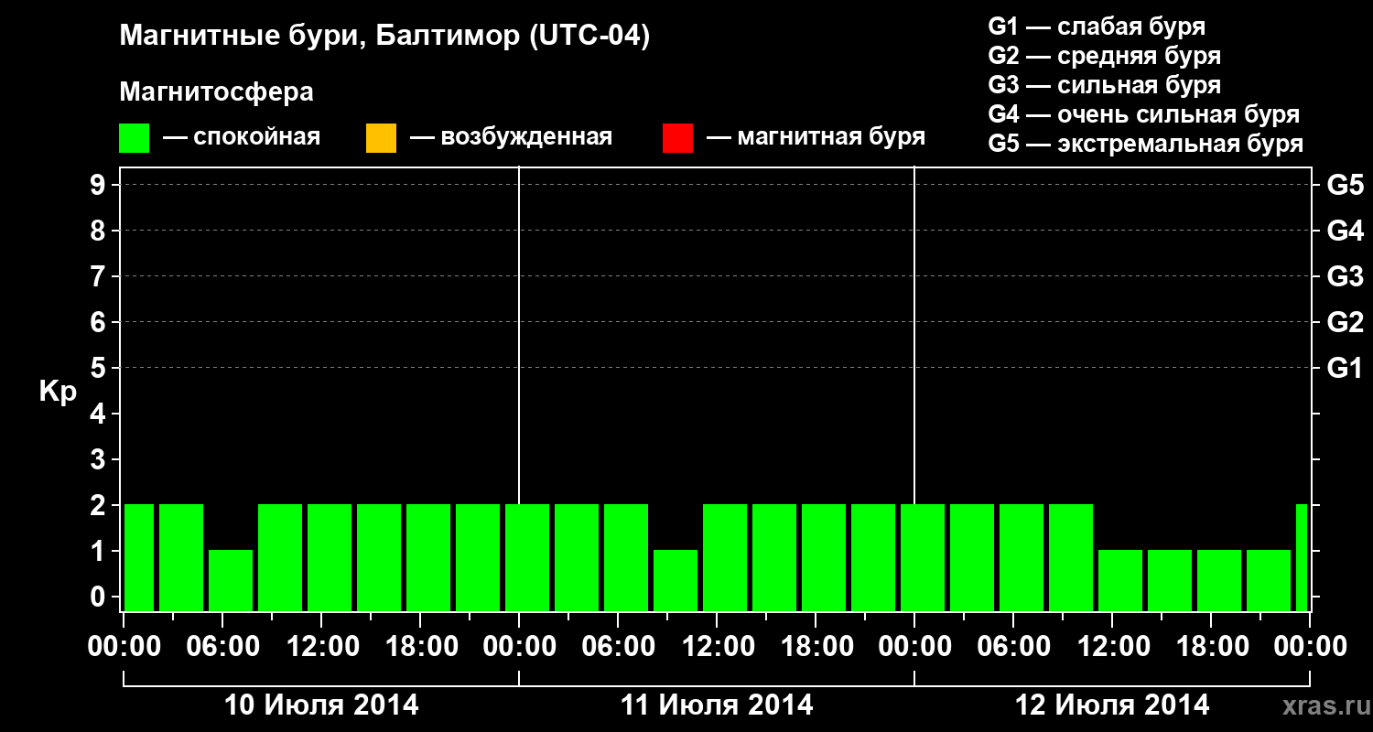This screenshot has height=732, width=1373.
Task: Click the '0' tick label on Kp axis
Action: [99, 597]
